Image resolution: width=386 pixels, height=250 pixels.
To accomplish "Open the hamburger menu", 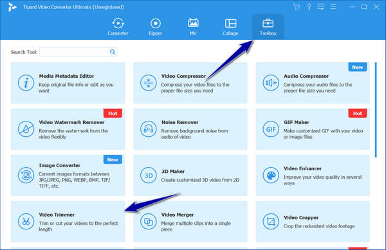I will point(333,6).
